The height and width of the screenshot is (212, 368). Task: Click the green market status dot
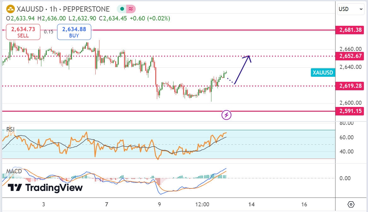point(122,9)
